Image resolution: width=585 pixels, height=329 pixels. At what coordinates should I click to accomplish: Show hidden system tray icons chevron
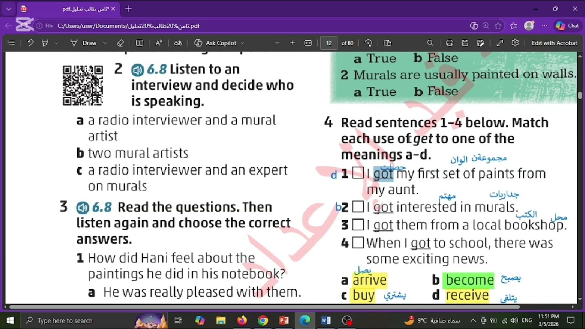point(473,320)
